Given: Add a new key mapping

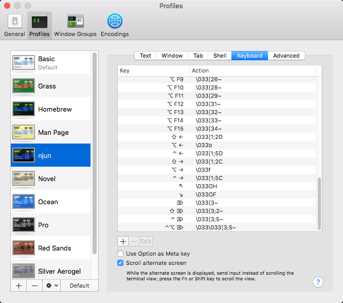Looking at the screenshot, I should tap(123, 241).
